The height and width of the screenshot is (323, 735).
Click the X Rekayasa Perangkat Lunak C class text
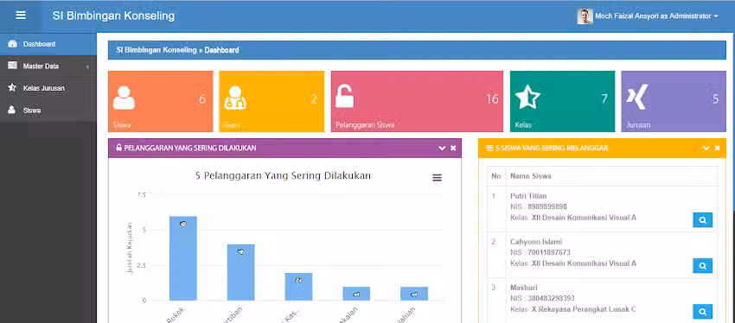coord(584,309)
